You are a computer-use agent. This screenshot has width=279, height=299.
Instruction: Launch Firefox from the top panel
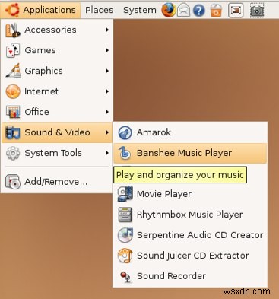(169, 10)
